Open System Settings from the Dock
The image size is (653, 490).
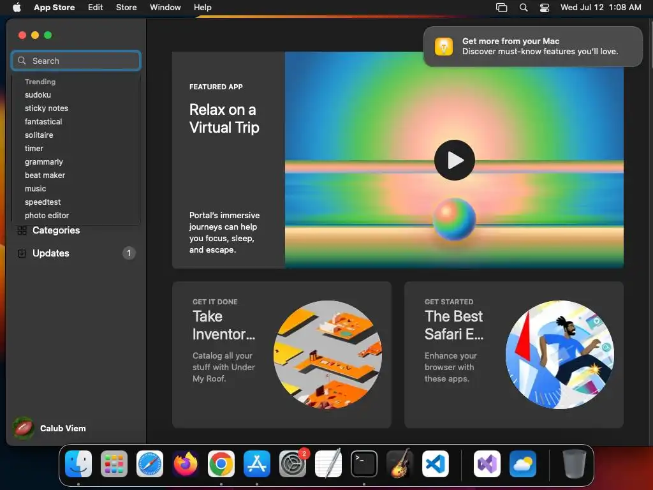pos(293,464)
